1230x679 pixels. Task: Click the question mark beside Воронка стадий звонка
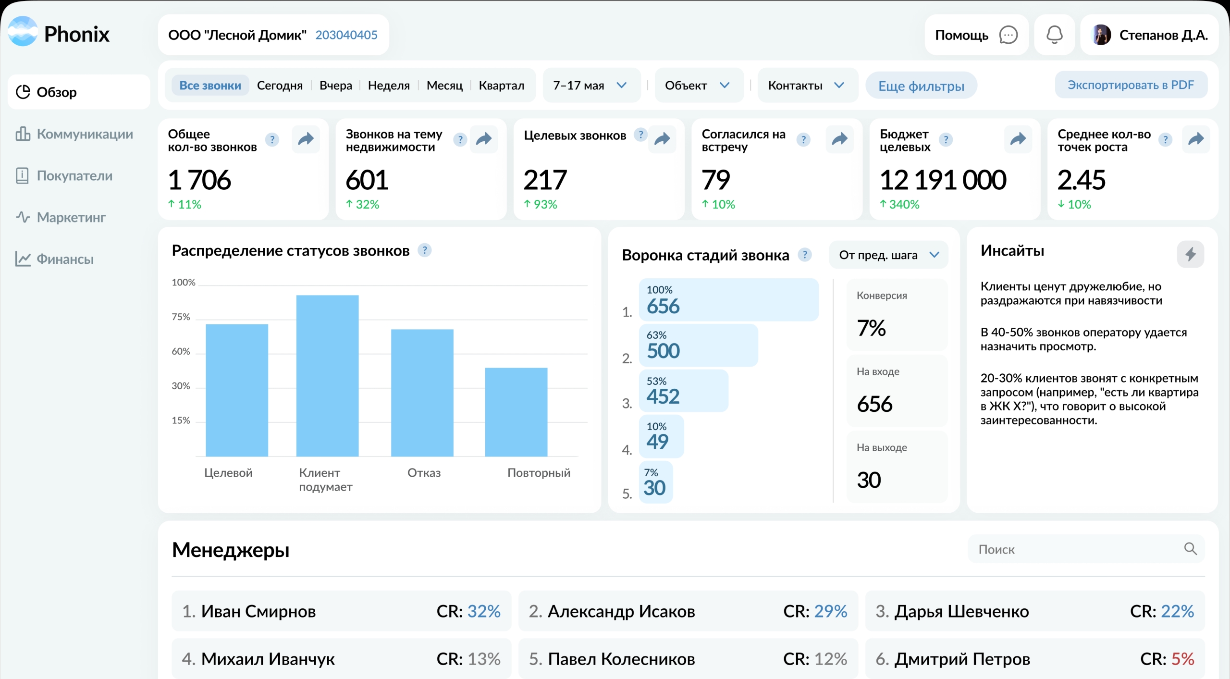[805, 255]
